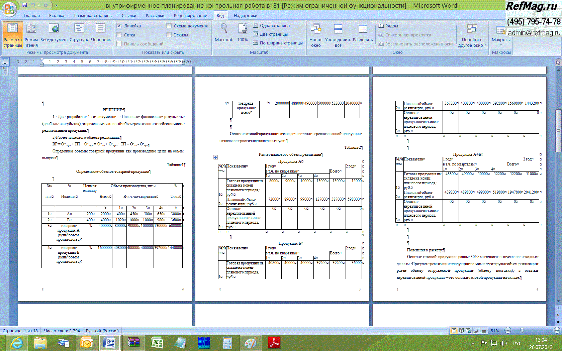562x351 pixels.
Task: Enable the Сетка gridlines checkbox
Action: point(119,35)
